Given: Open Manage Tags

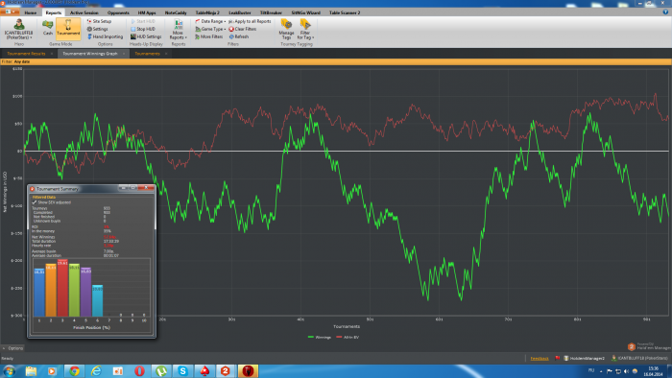Looking at the screenshot, I should (286, 29).
